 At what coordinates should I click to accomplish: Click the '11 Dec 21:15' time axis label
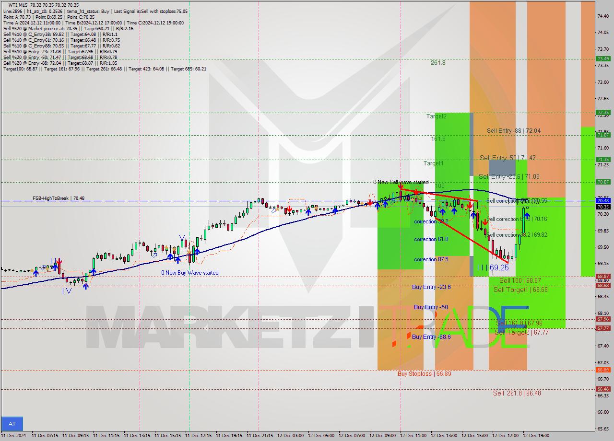coord(260,436)
